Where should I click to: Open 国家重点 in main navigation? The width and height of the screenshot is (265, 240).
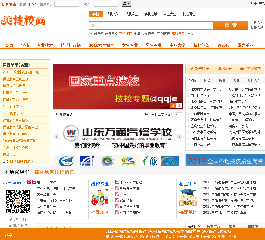pyautogui.click(x=246, y=45)
